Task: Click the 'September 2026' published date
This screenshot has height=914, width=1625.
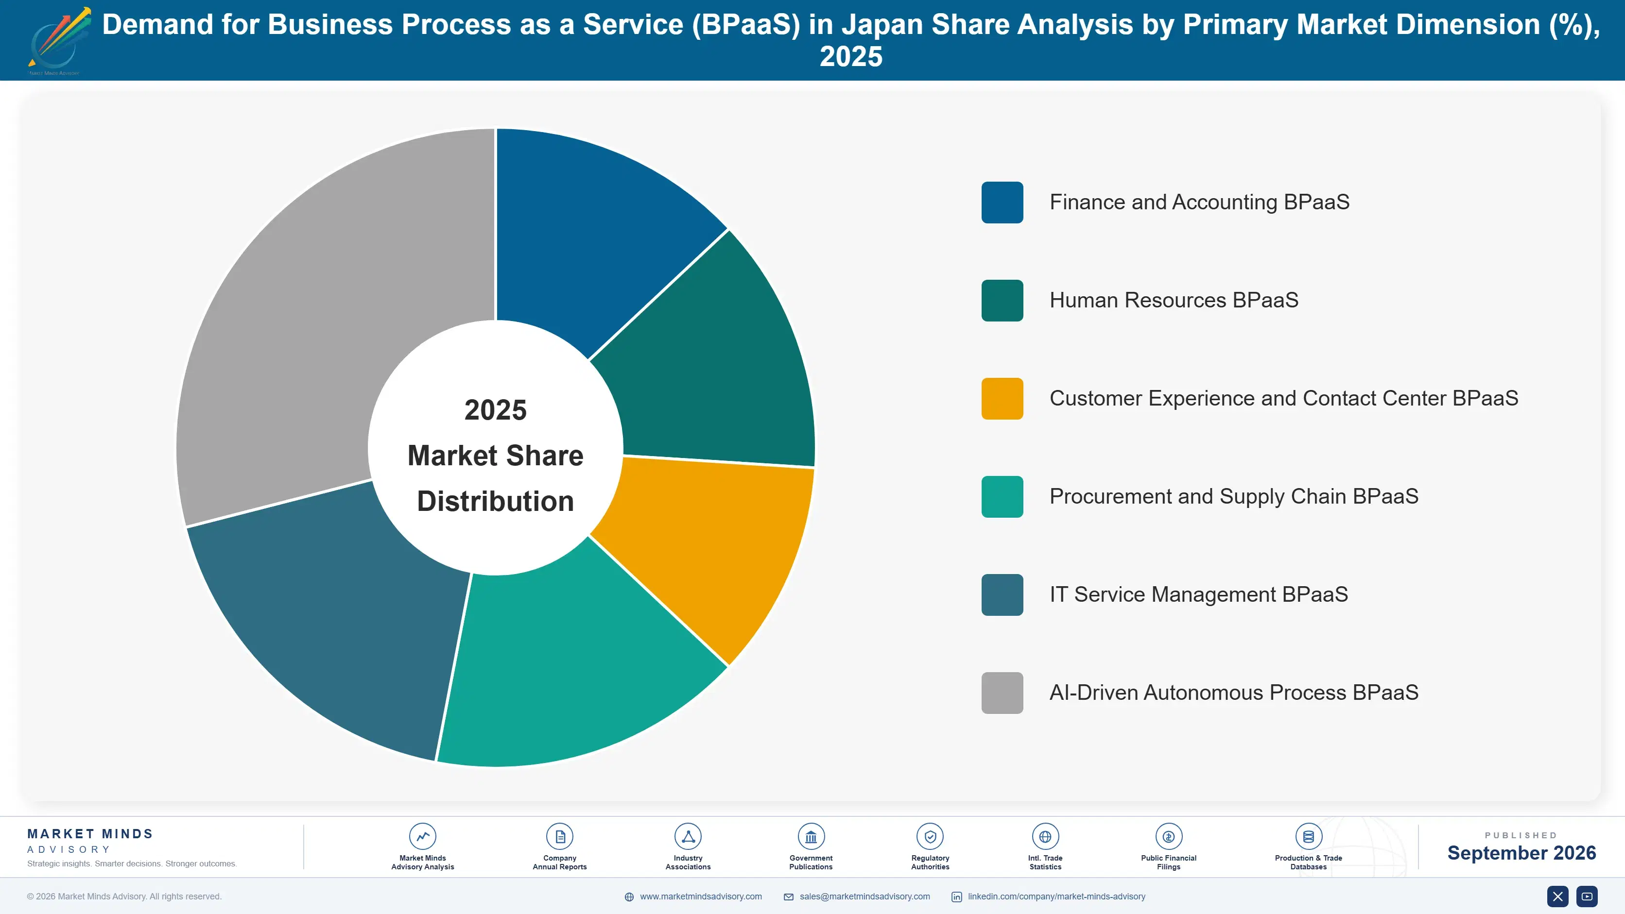Action: 1521,853
